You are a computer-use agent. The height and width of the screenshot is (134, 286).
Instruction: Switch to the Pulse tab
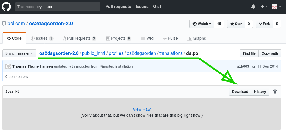(x=170, y=38)
